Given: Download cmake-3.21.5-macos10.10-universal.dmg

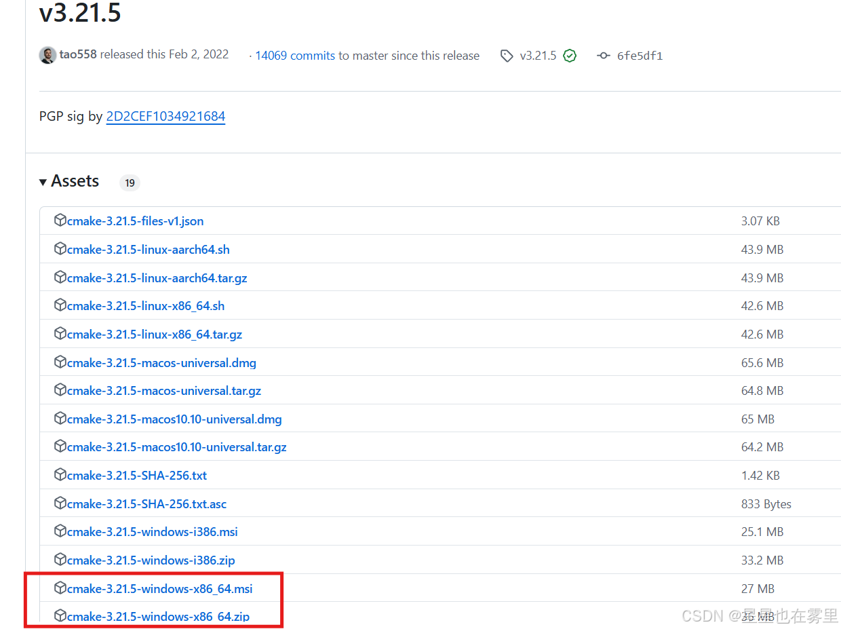Looking at the screenshot, I should tap(174, 419).
